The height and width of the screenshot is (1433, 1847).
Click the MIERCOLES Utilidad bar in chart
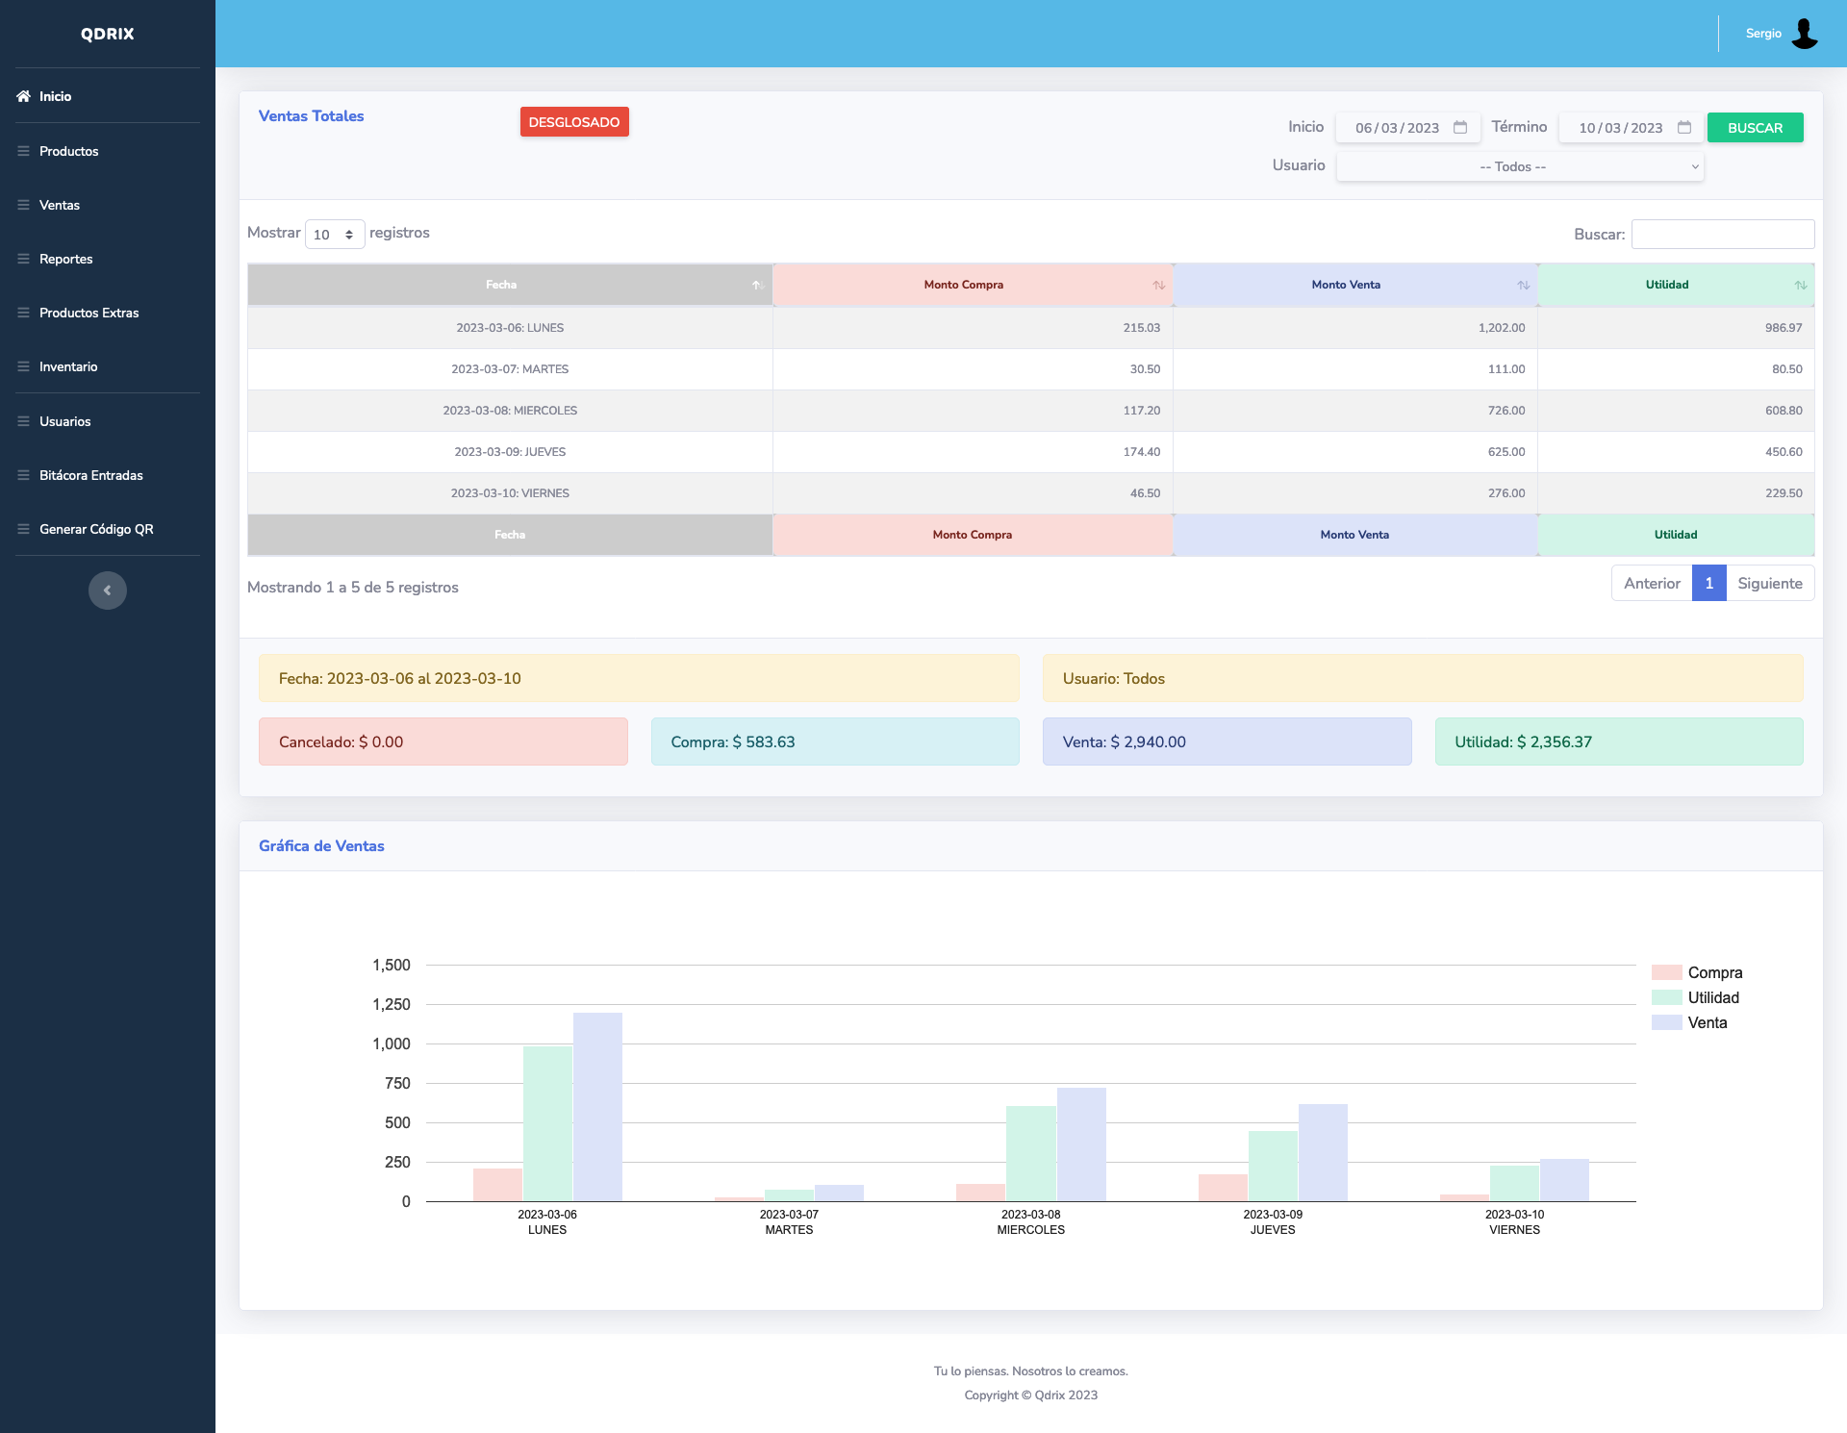[x=1030, y=1153]
